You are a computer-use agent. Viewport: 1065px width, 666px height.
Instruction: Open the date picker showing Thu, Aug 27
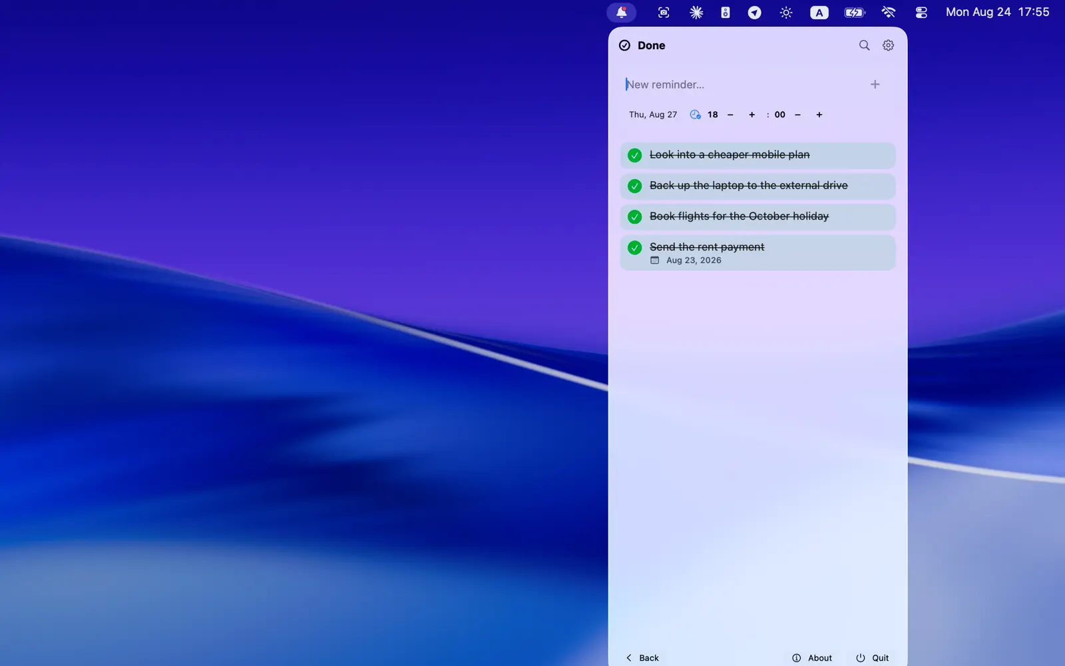tap(653, 115)
